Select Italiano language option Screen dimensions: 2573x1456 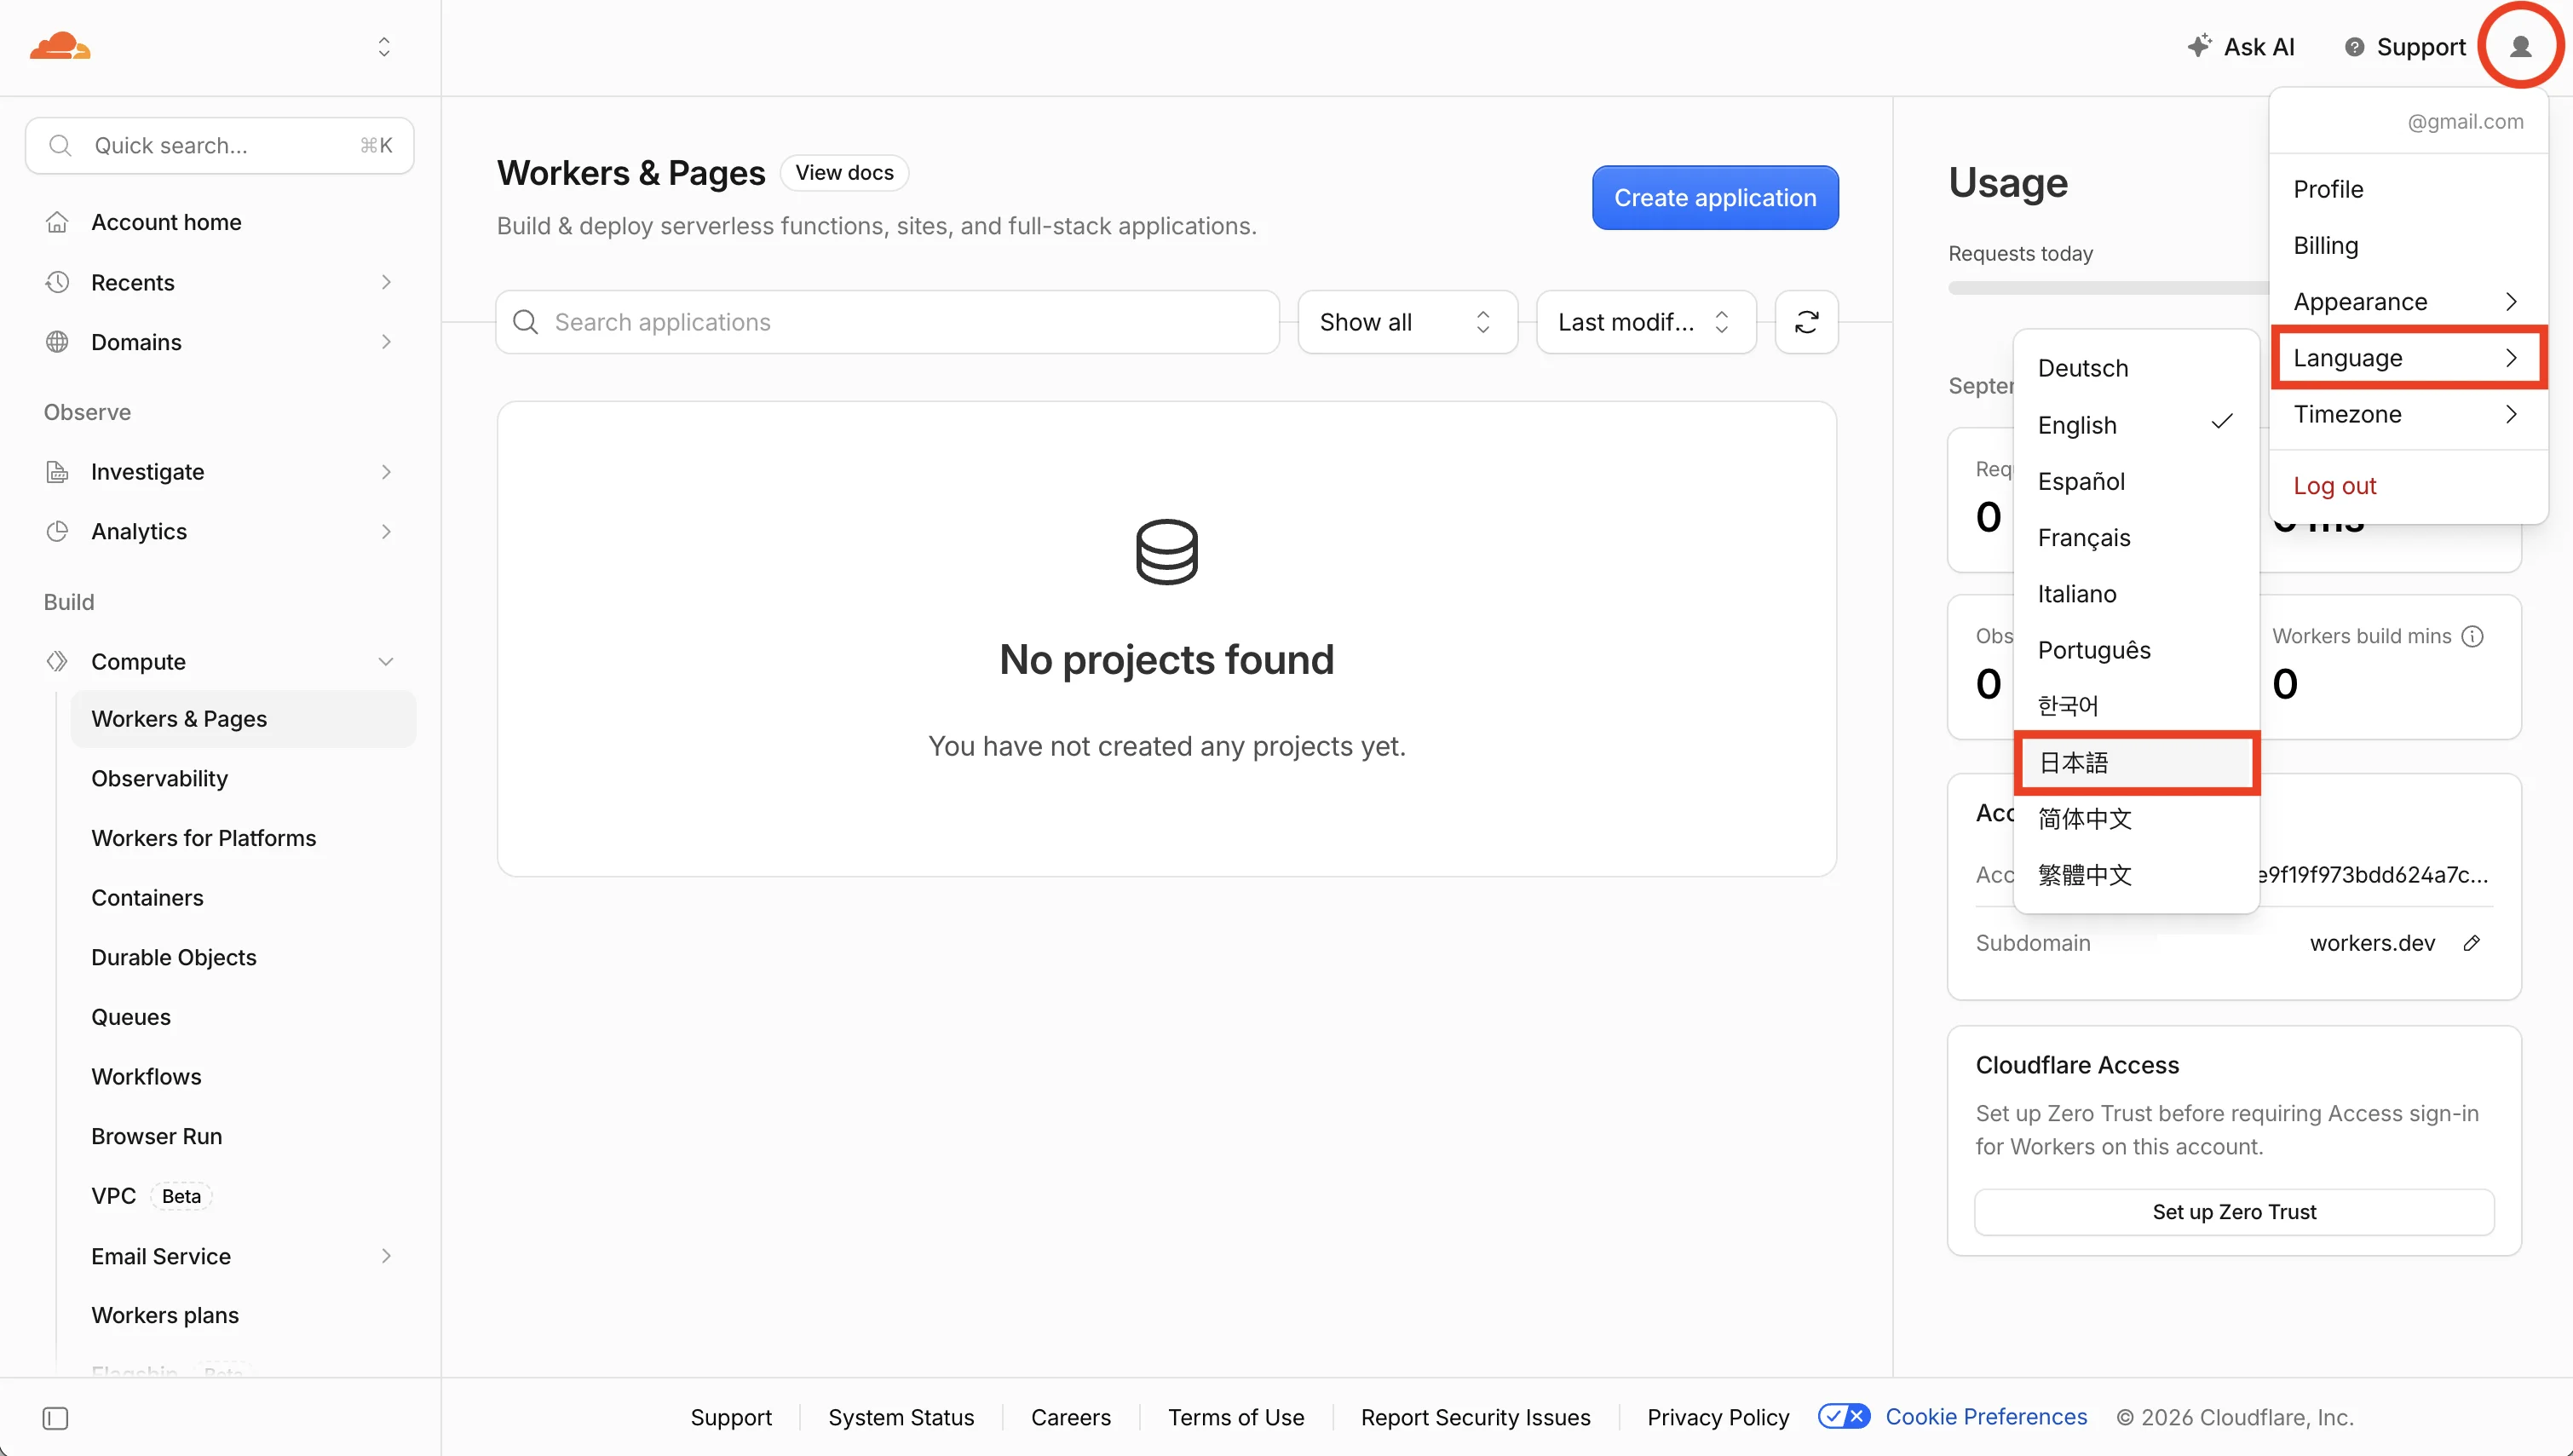pyautogui.click(x=2136, y=594)
